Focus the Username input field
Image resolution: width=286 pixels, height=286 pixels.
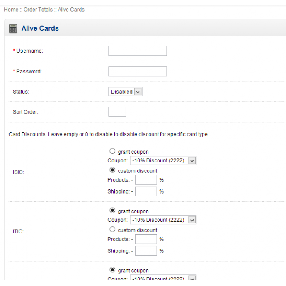(138, 51)
